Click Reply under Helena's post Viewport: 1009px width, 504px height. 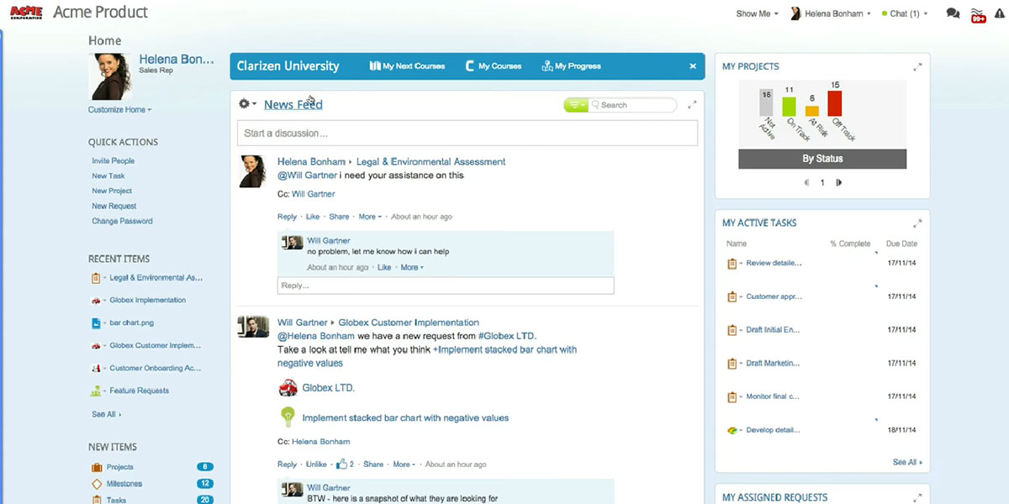point(287,217)
